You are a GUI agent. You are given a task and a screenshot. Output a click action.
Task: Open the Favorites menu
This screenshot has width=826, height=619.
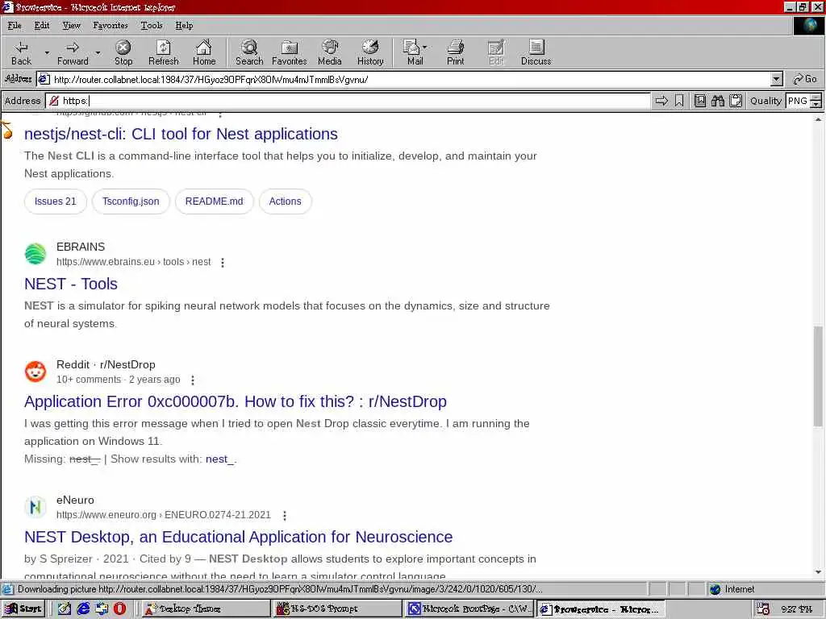tap(110, 25)
